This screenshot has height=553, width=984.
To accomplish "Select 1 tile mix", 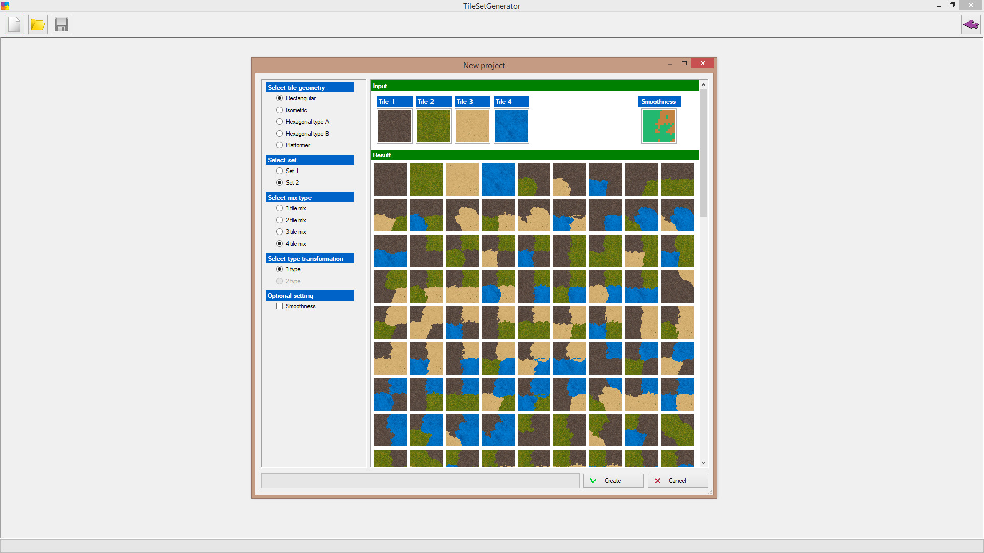I will (x=280, y=208).
